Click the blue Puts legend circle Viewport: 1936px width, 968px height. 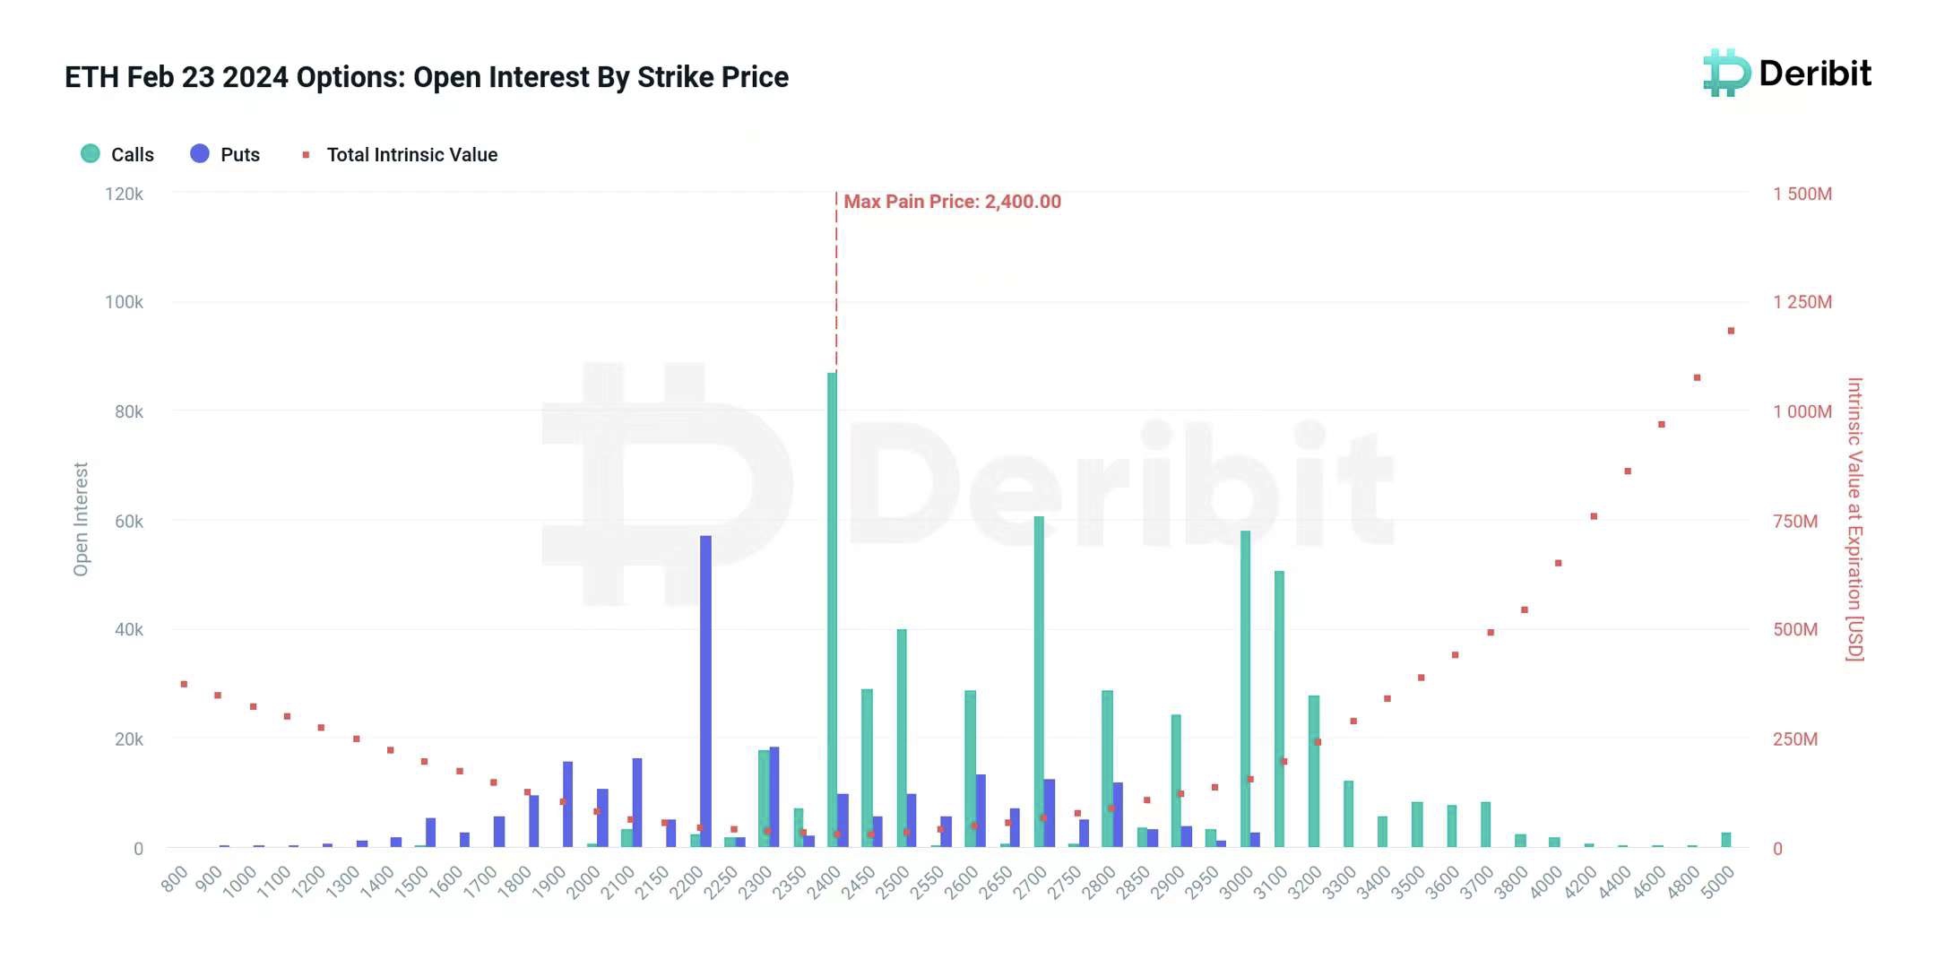coord(200,154)
